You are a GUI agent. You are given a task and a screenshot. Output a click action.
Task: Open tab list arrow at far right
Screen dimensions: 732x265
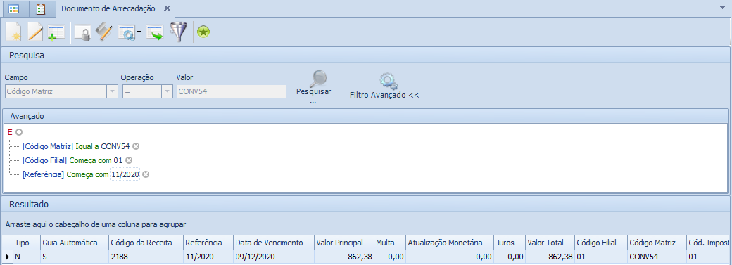click(x=723, y=8)
